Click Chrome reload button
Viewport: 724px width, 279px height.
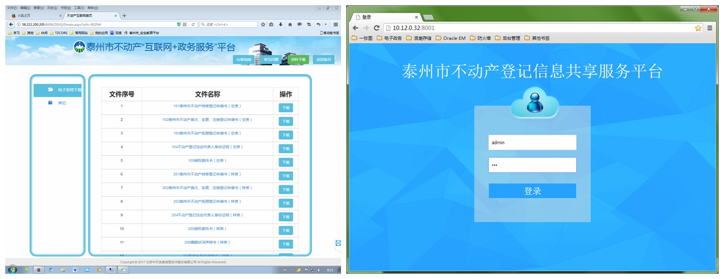coord(376,28)
